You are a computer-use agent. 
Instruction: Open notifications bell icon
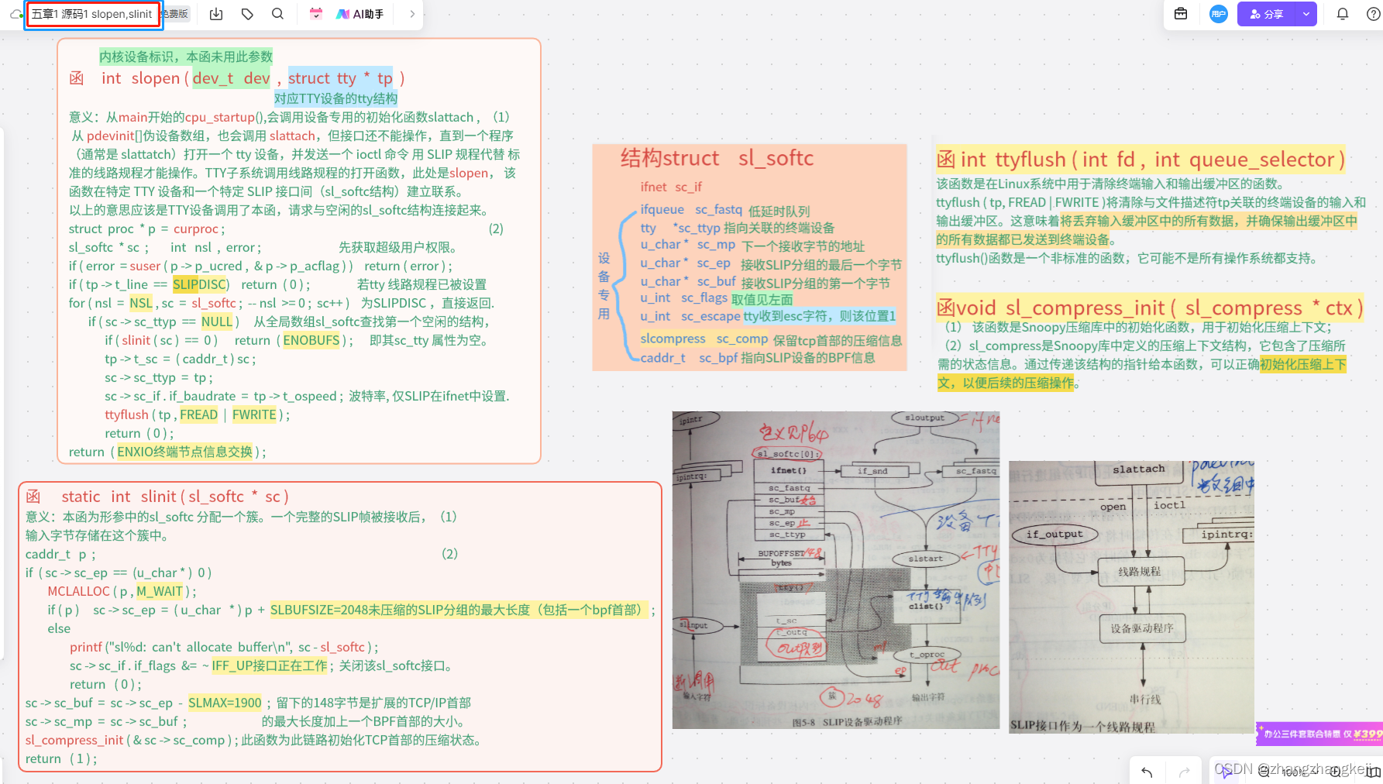point(1343,14)
